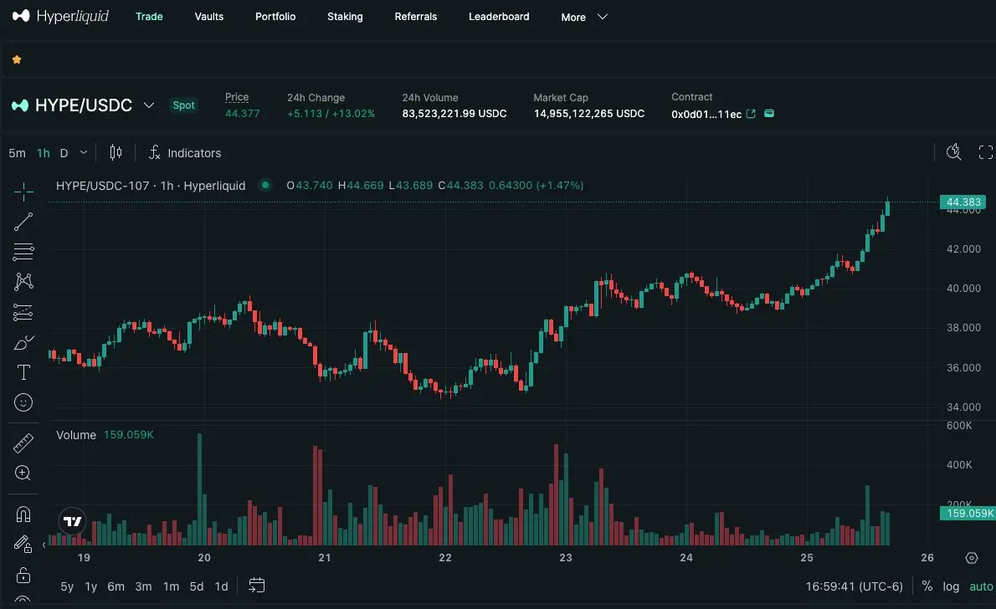The width and height of the screenshot is (996, 609).
Task: Open the Leaderboard tab
Action: (499, 17)
